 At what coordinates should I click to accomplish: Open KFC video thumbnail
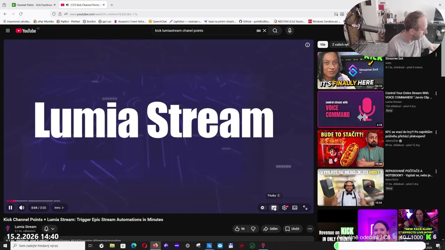click(350, 148)
